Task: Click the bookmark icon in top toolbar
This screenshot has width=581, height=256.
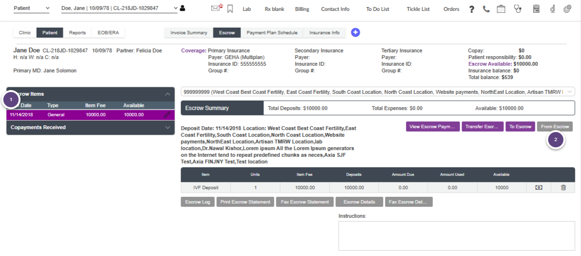Action: pos(230,9)
